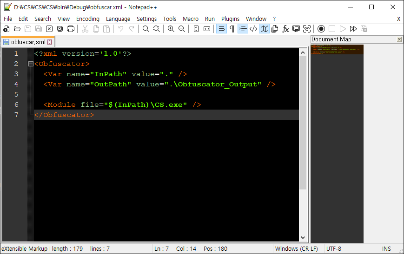Open the Edit menu

(x=23, y=19)
